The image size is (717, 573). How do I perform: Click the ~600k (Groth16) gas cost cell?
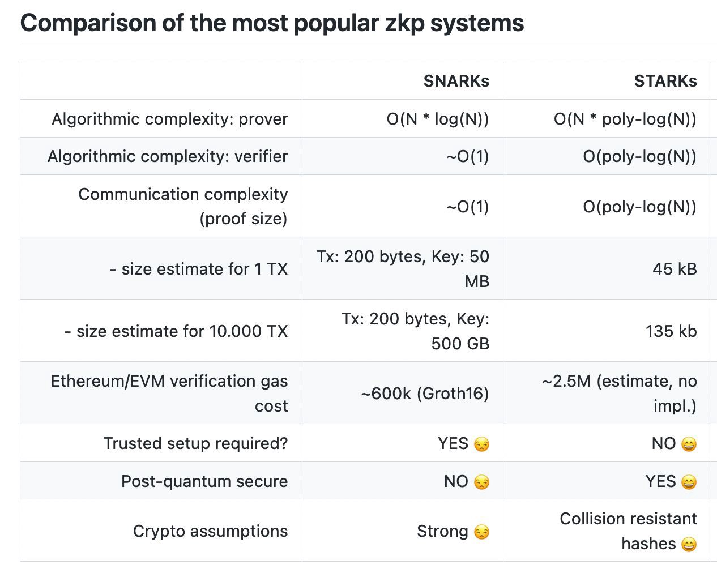424,393
